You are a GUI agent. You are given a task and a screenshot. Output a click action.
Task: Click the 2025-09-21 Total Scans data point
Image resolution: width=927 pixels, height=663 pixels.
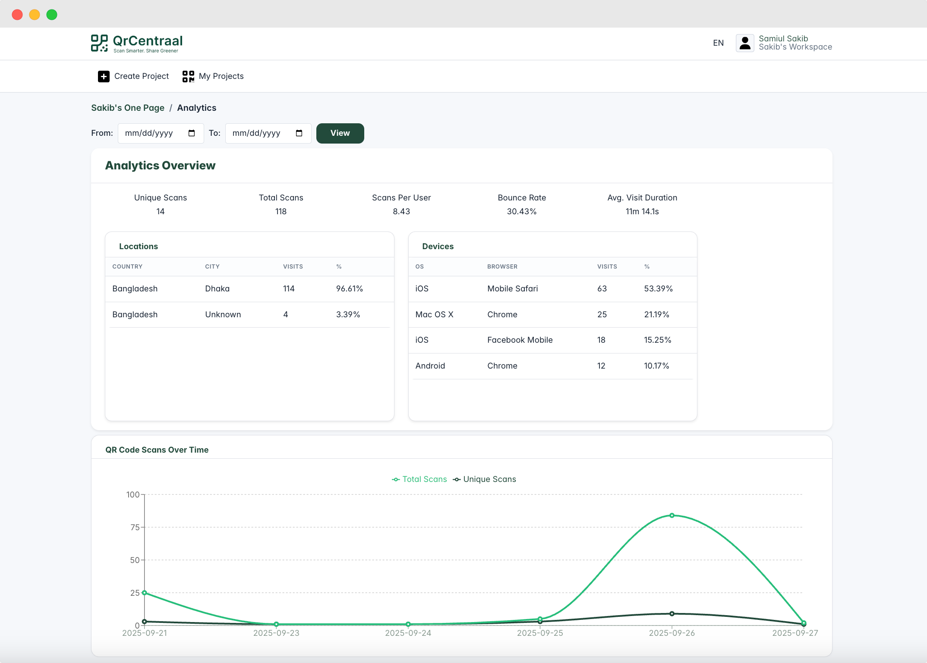pos(145,593)
